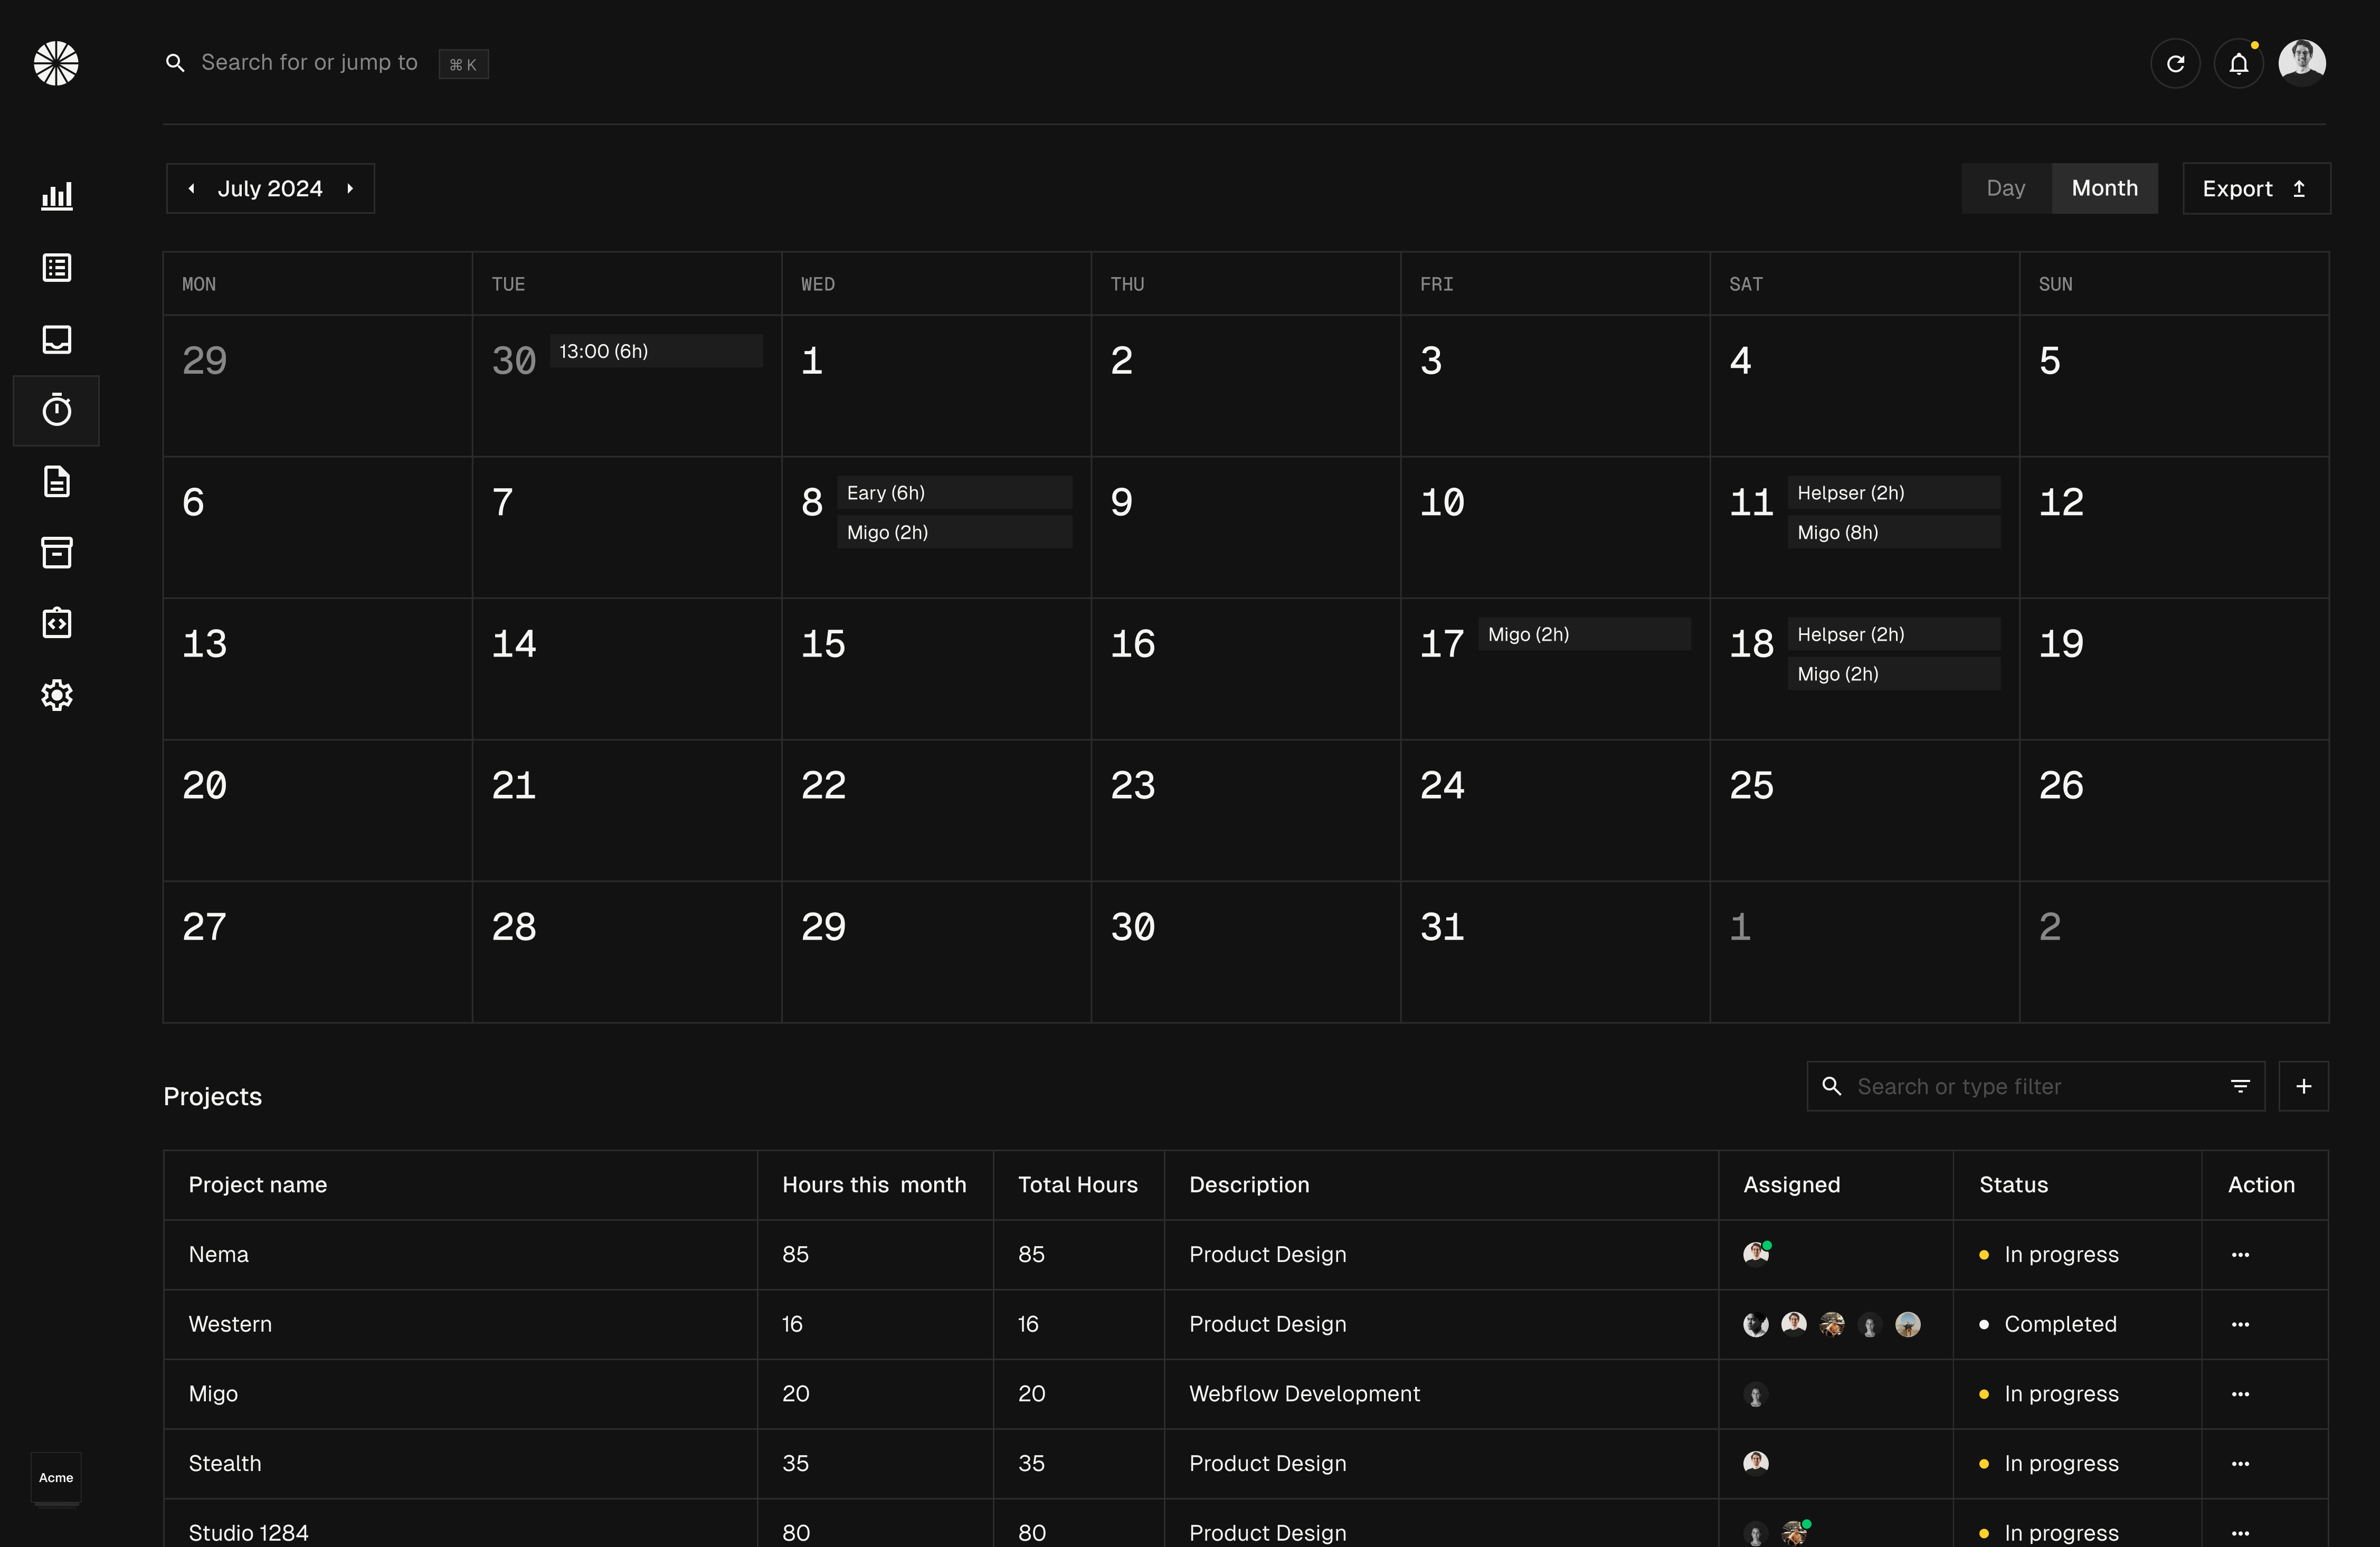Go back to June with left chevron
Screen dimensions: 2380x1547
pyautogui.click(x=192, y=188)
